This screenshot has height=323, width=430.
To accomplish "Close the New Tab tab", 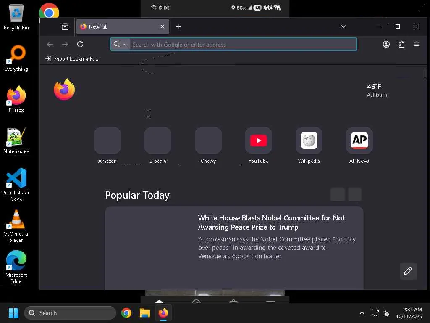I will tap(163, 26).
